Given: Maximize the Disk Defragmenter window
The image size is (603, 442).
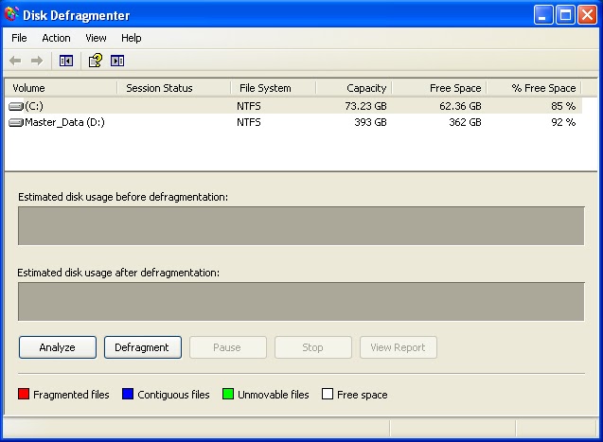Looking at the screenshot, I should click(x=566, y=15).
